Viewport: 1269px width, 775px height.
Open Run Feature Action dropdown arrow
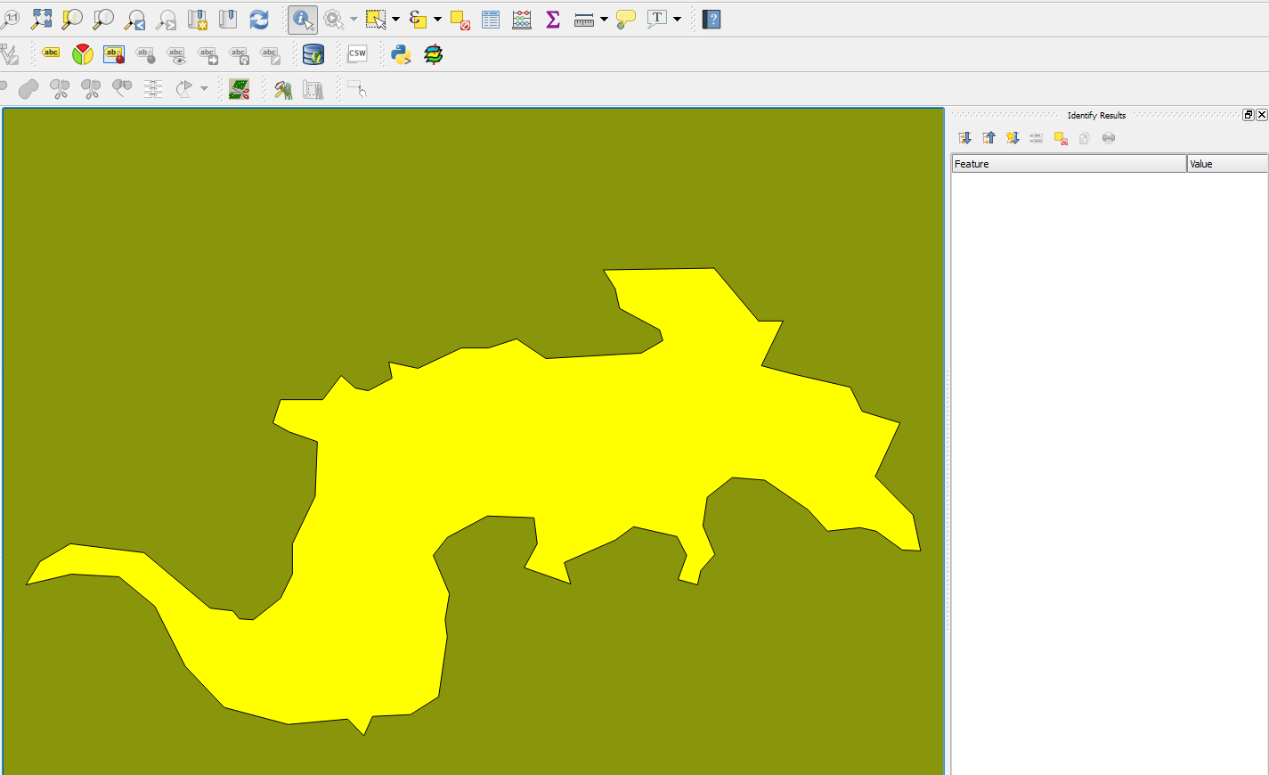coord(354,19)
